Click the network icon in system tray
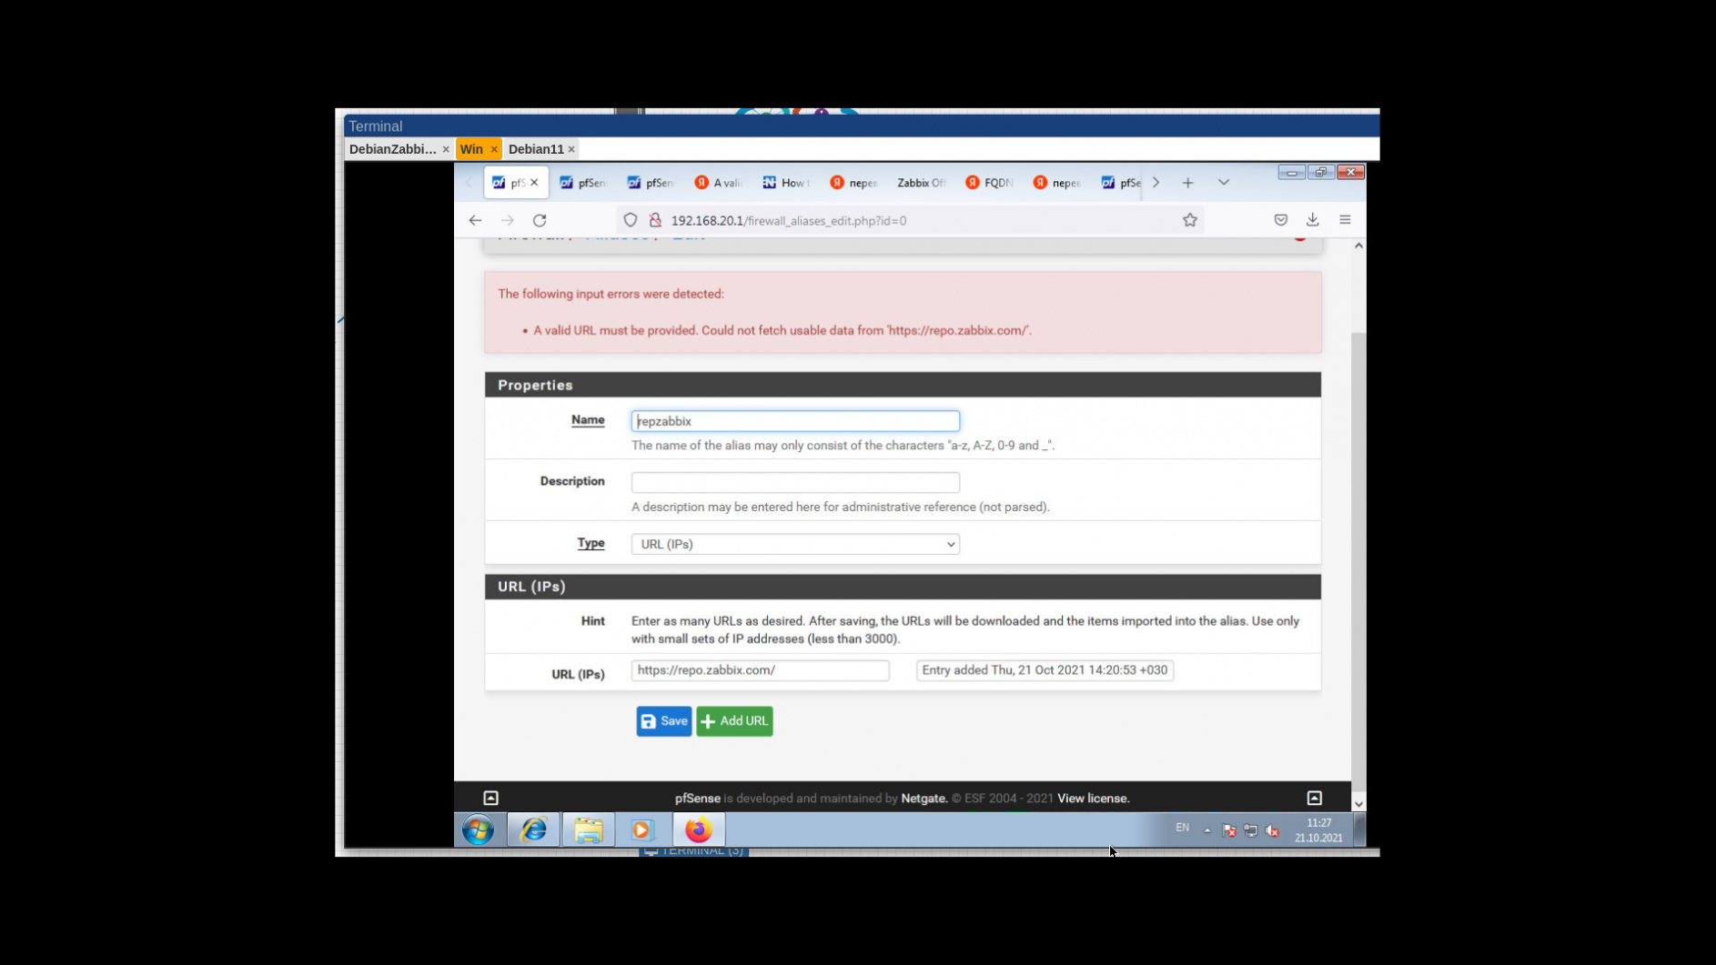The image size is (1716, 965). (x=1250, y=829)
